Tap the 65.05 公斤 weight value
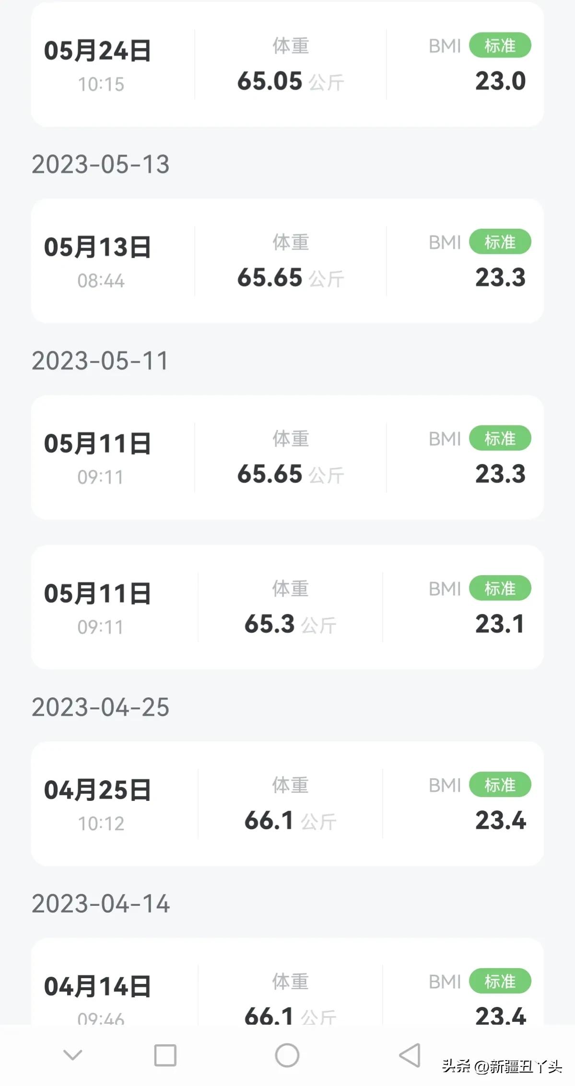575x1086 pixels. coord(290,81)
